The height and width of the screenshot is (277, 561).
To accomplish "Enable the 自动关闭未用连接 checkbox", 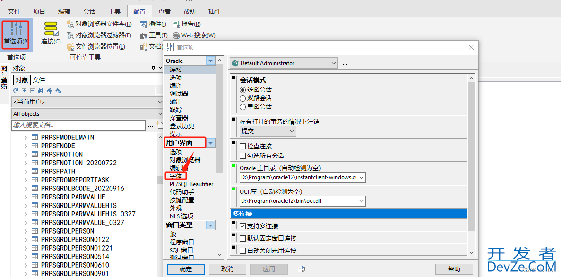I will 242,251.
